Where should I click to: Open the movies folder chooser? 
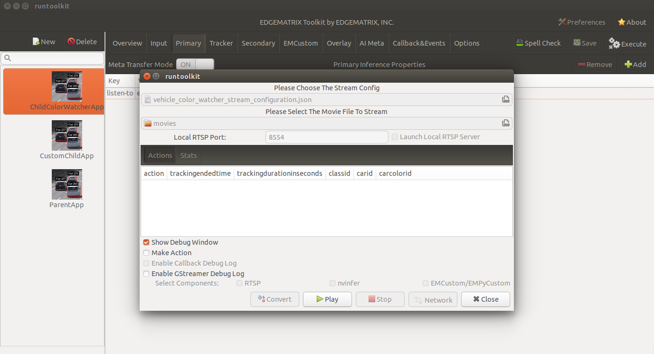(327, 123)
